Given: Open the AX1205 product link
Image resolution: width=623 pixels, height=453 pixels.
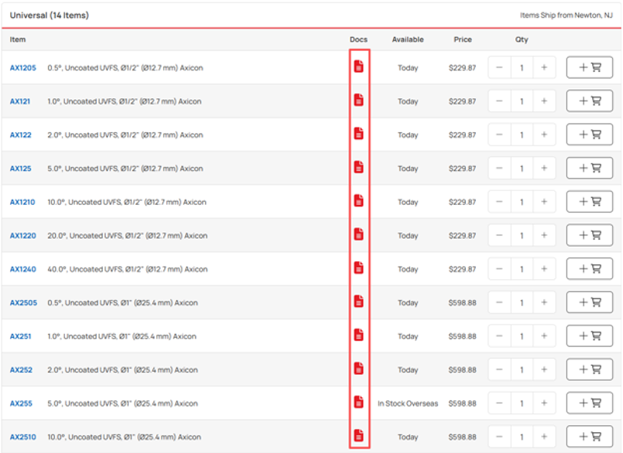Looking at the screenshot, I should 22,68.
